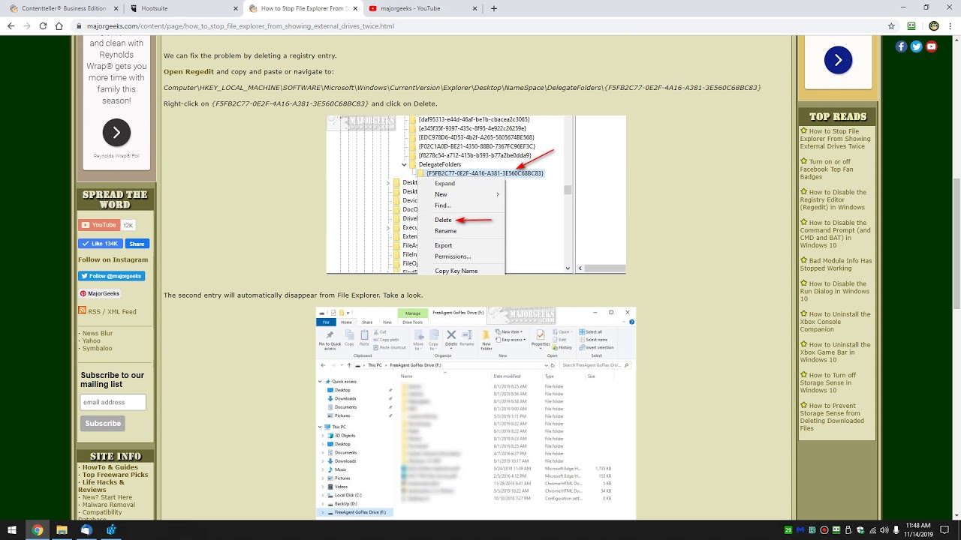961x540 pixels.
Task: Click the Facebook Like 134K button
Action: coord(101,244)
